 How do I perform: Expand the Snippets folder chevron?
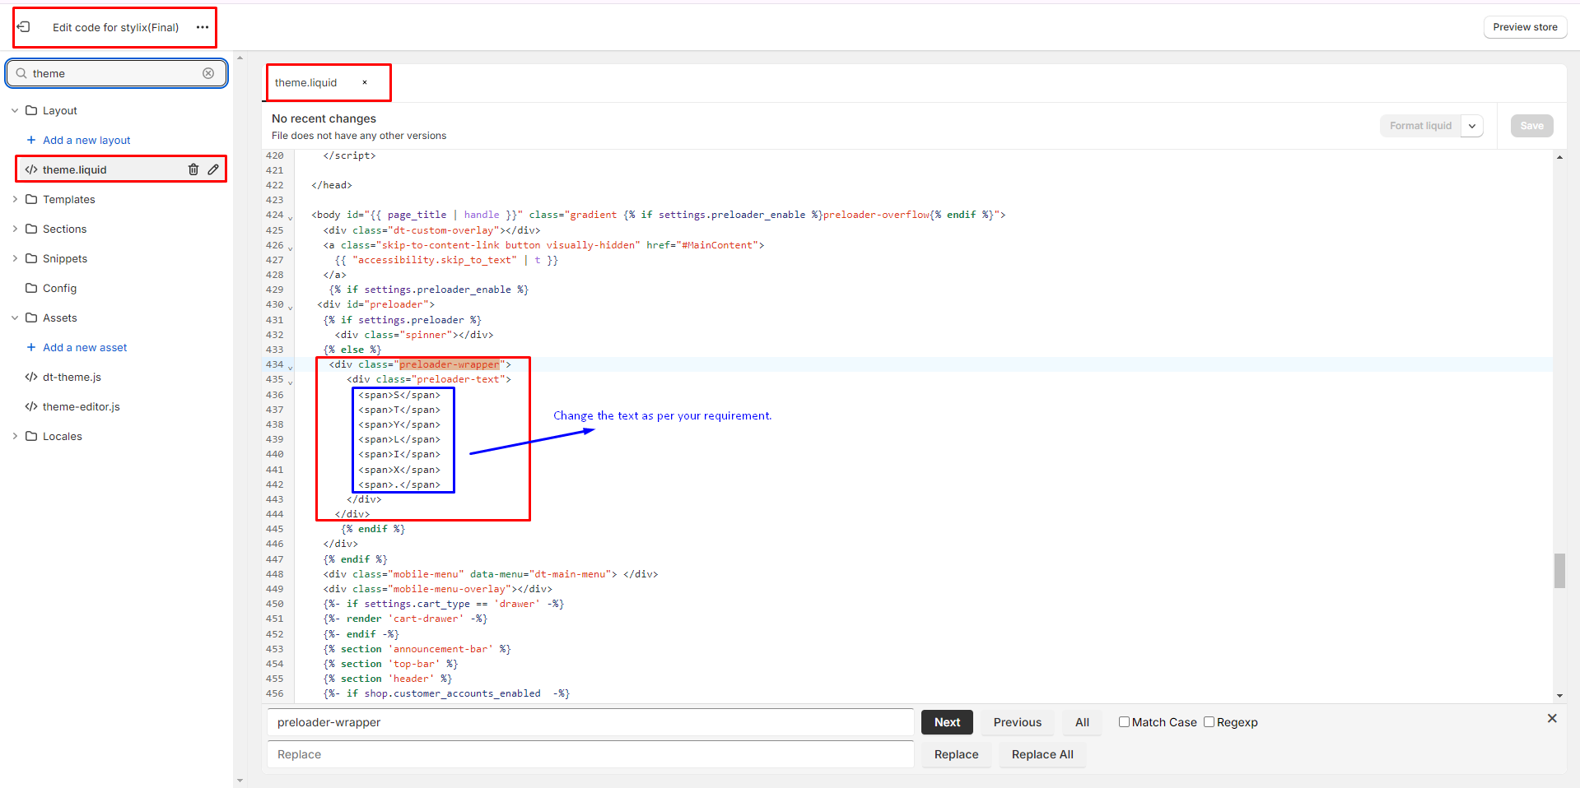[x=15, y=258]
